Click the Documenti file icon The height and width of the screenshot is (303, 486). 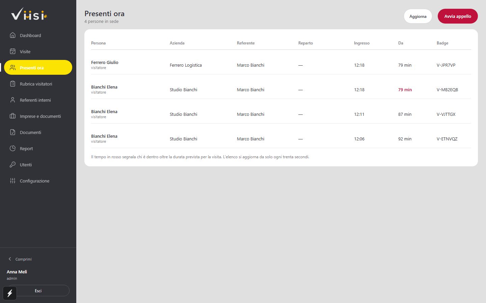(12, 132)
